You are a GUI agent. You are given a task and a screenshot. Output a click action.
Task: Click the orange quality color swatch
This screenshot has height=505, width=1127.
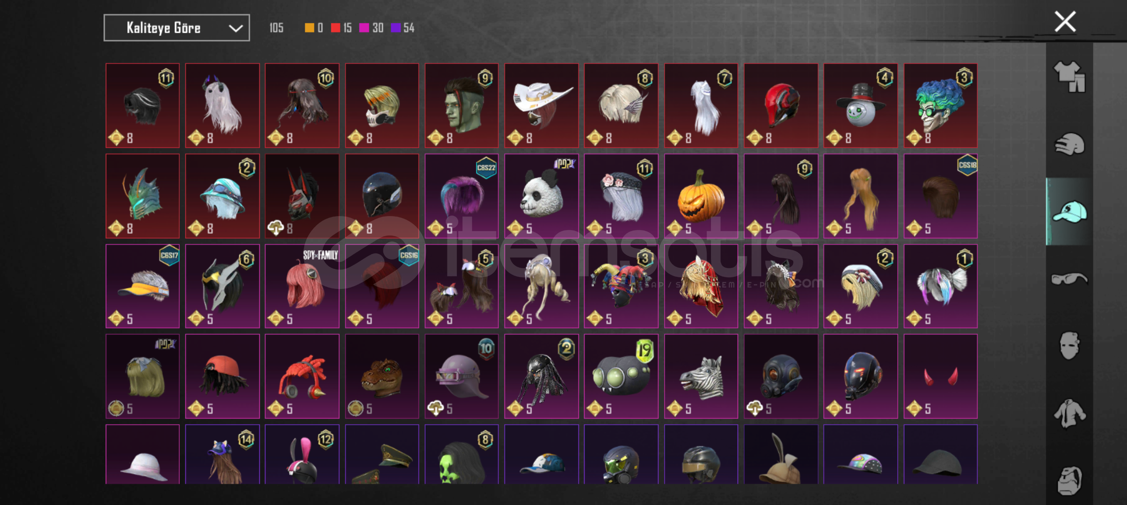[309, 28]
